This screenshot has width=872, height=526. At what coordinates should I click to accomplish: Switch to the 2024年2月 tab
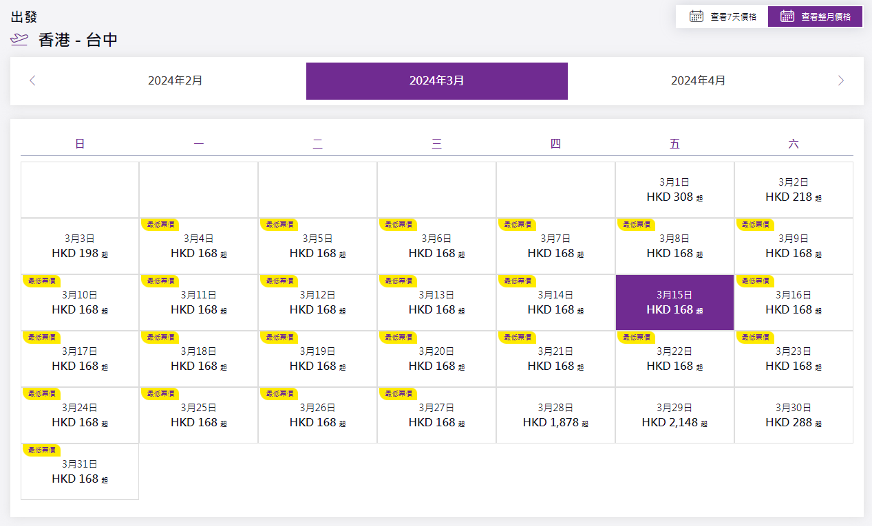coord(176,81)
